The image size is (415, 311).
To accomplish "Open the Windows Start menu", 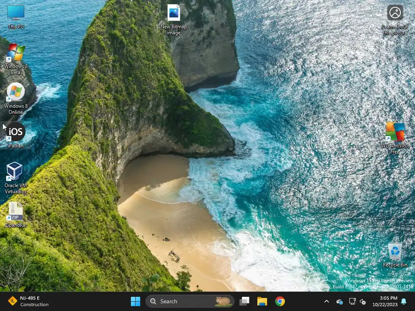I will [135, 301].
